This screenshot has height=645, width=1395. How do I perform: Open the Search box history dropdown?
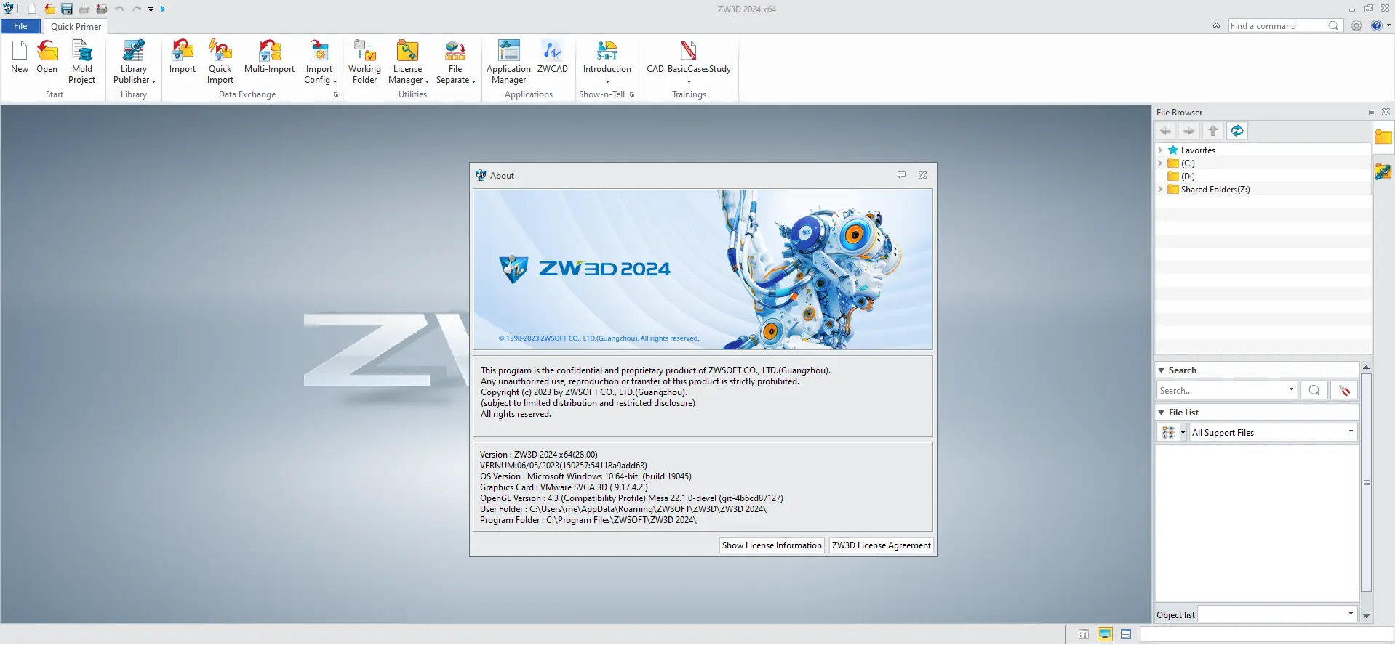point(1291,390)
